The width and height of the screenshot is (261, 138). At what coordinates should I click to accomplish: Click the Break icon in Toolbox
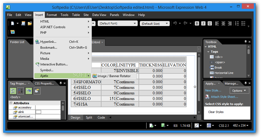click(212, 68)
